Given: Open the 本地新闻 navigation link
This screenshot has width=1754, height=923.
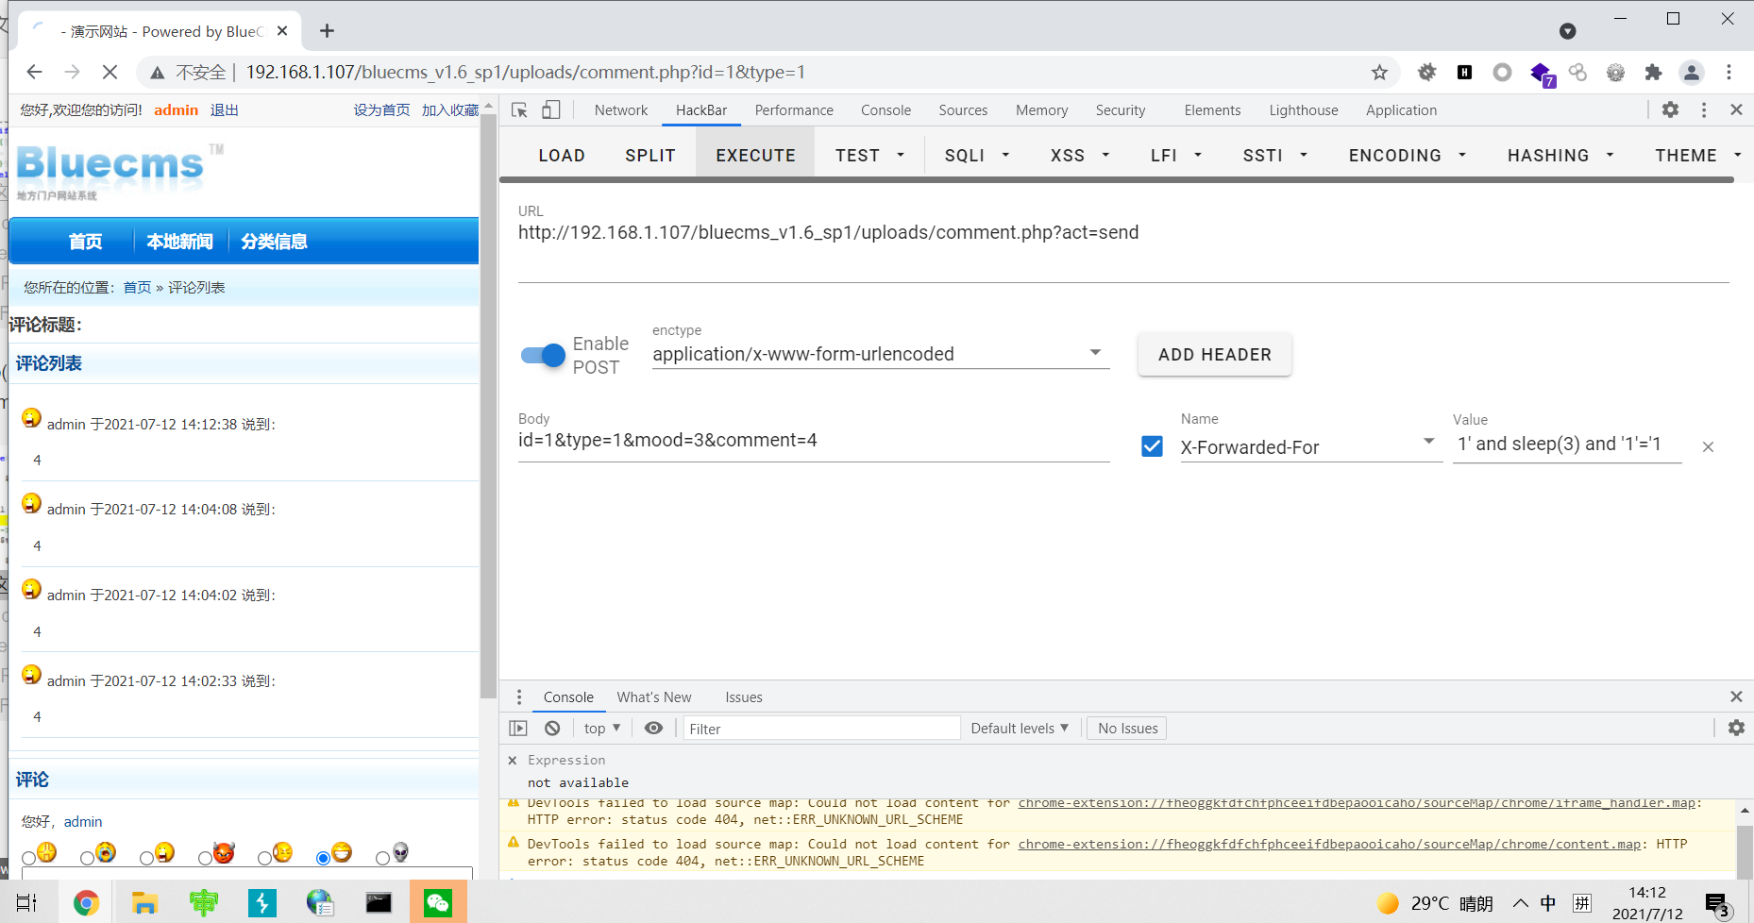Looking at the screenshot, I should pos(179,242).
